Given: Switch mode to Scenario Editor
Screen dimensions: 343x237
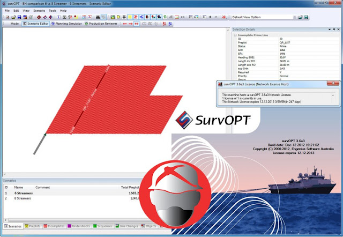Looking at the screenshot, I should (36, 24).
